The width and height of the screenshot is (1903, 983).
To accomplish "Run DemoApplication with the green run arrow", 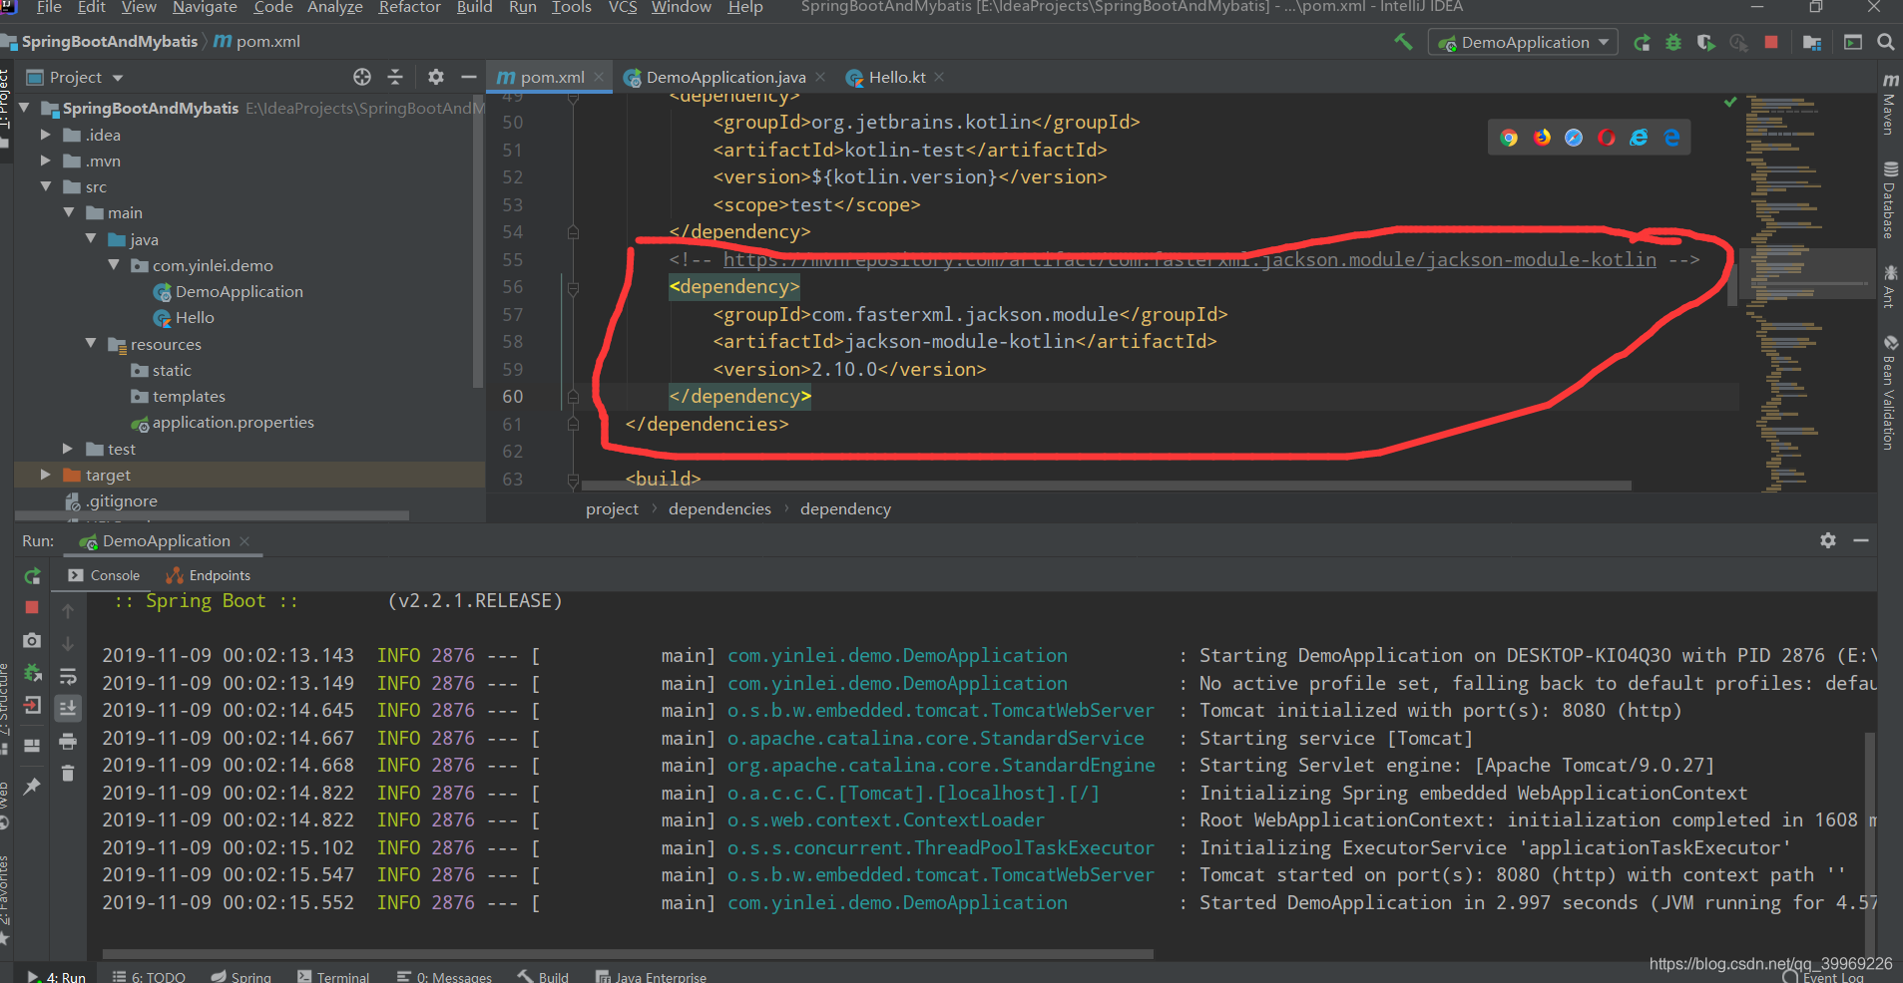I will [1643, 42].
